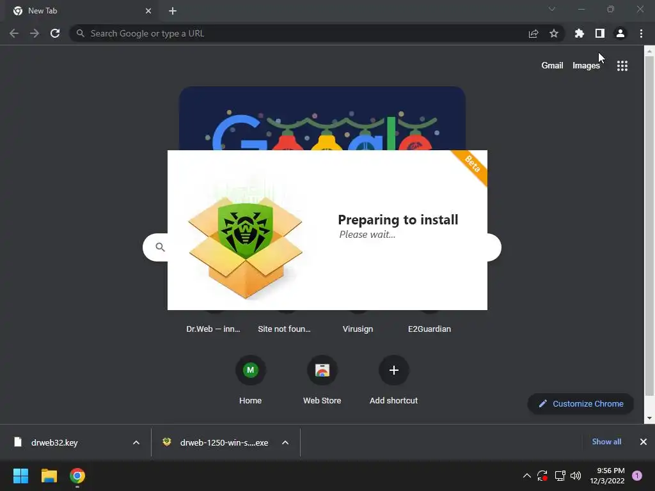
Task: Click the Google holiday doodle
Action: pyautogui.click(x=322, y=118)
